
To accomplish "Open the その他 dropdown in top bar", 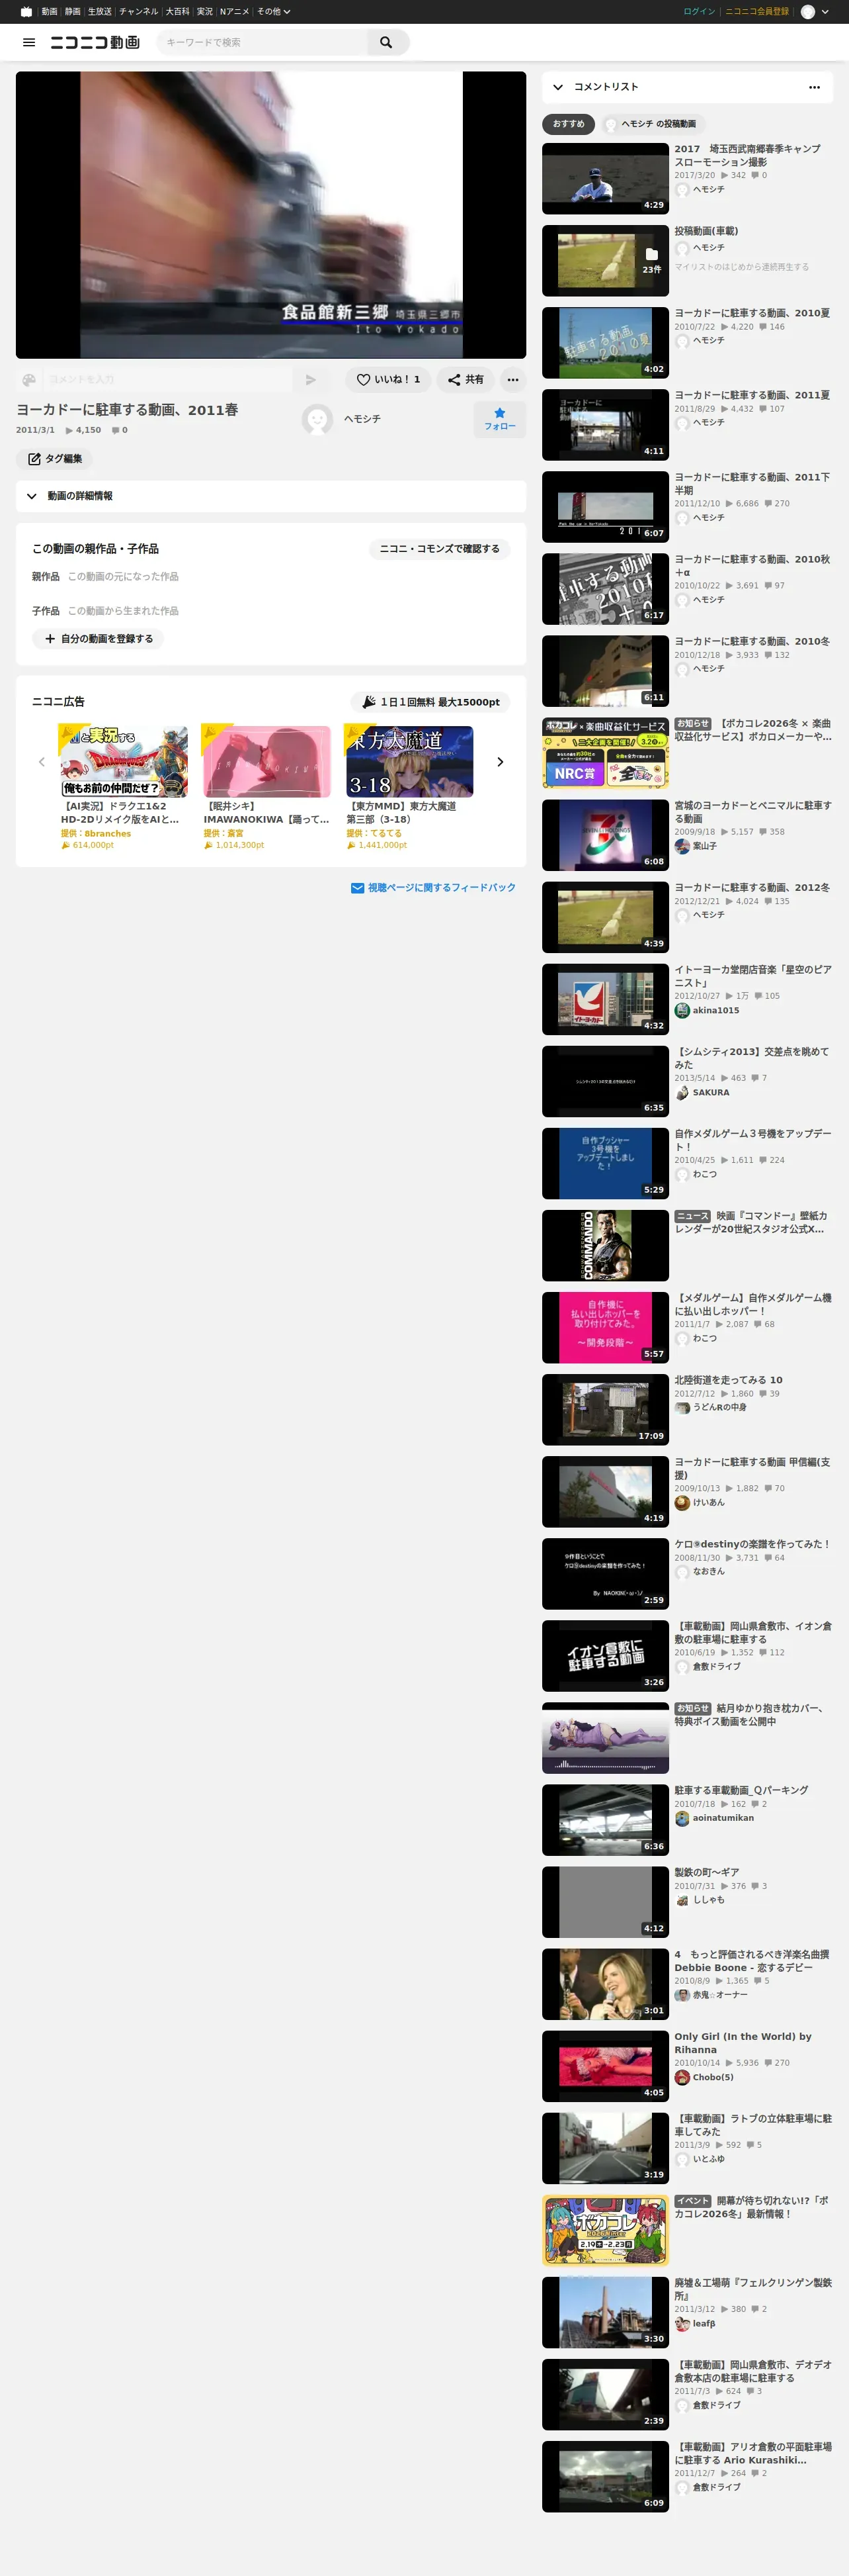I will [274, 12].
